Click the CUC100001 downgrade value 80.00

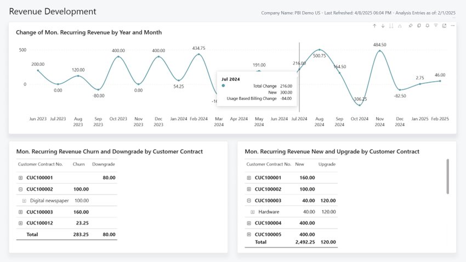[109, 178]
